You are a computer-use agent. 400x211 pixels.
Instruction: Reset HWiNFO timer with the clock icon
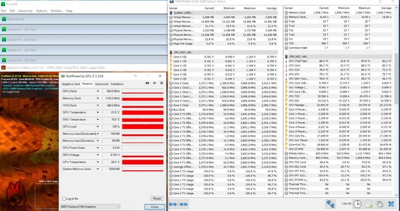point(357,204)
